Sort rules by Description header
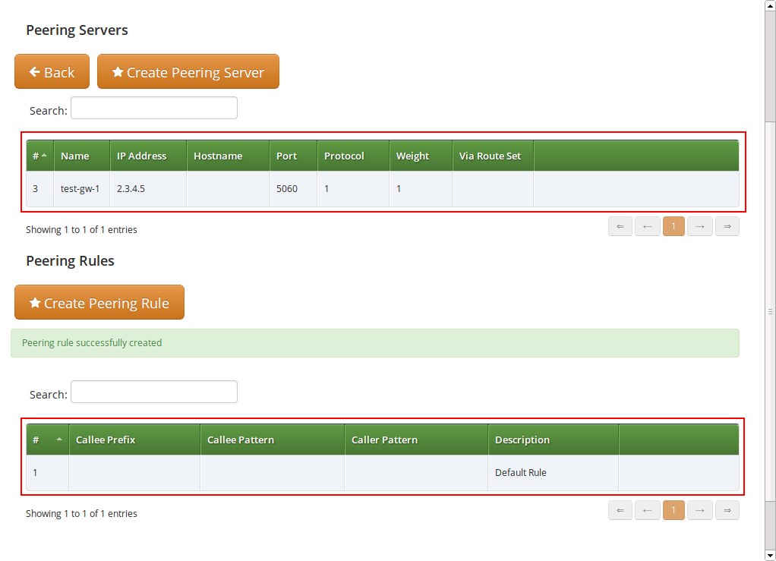Screen dimensions: 776x561 coord(554,440)
